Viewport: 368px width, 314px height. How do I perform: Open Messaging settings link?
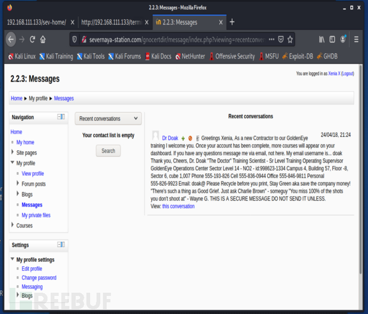32,287
